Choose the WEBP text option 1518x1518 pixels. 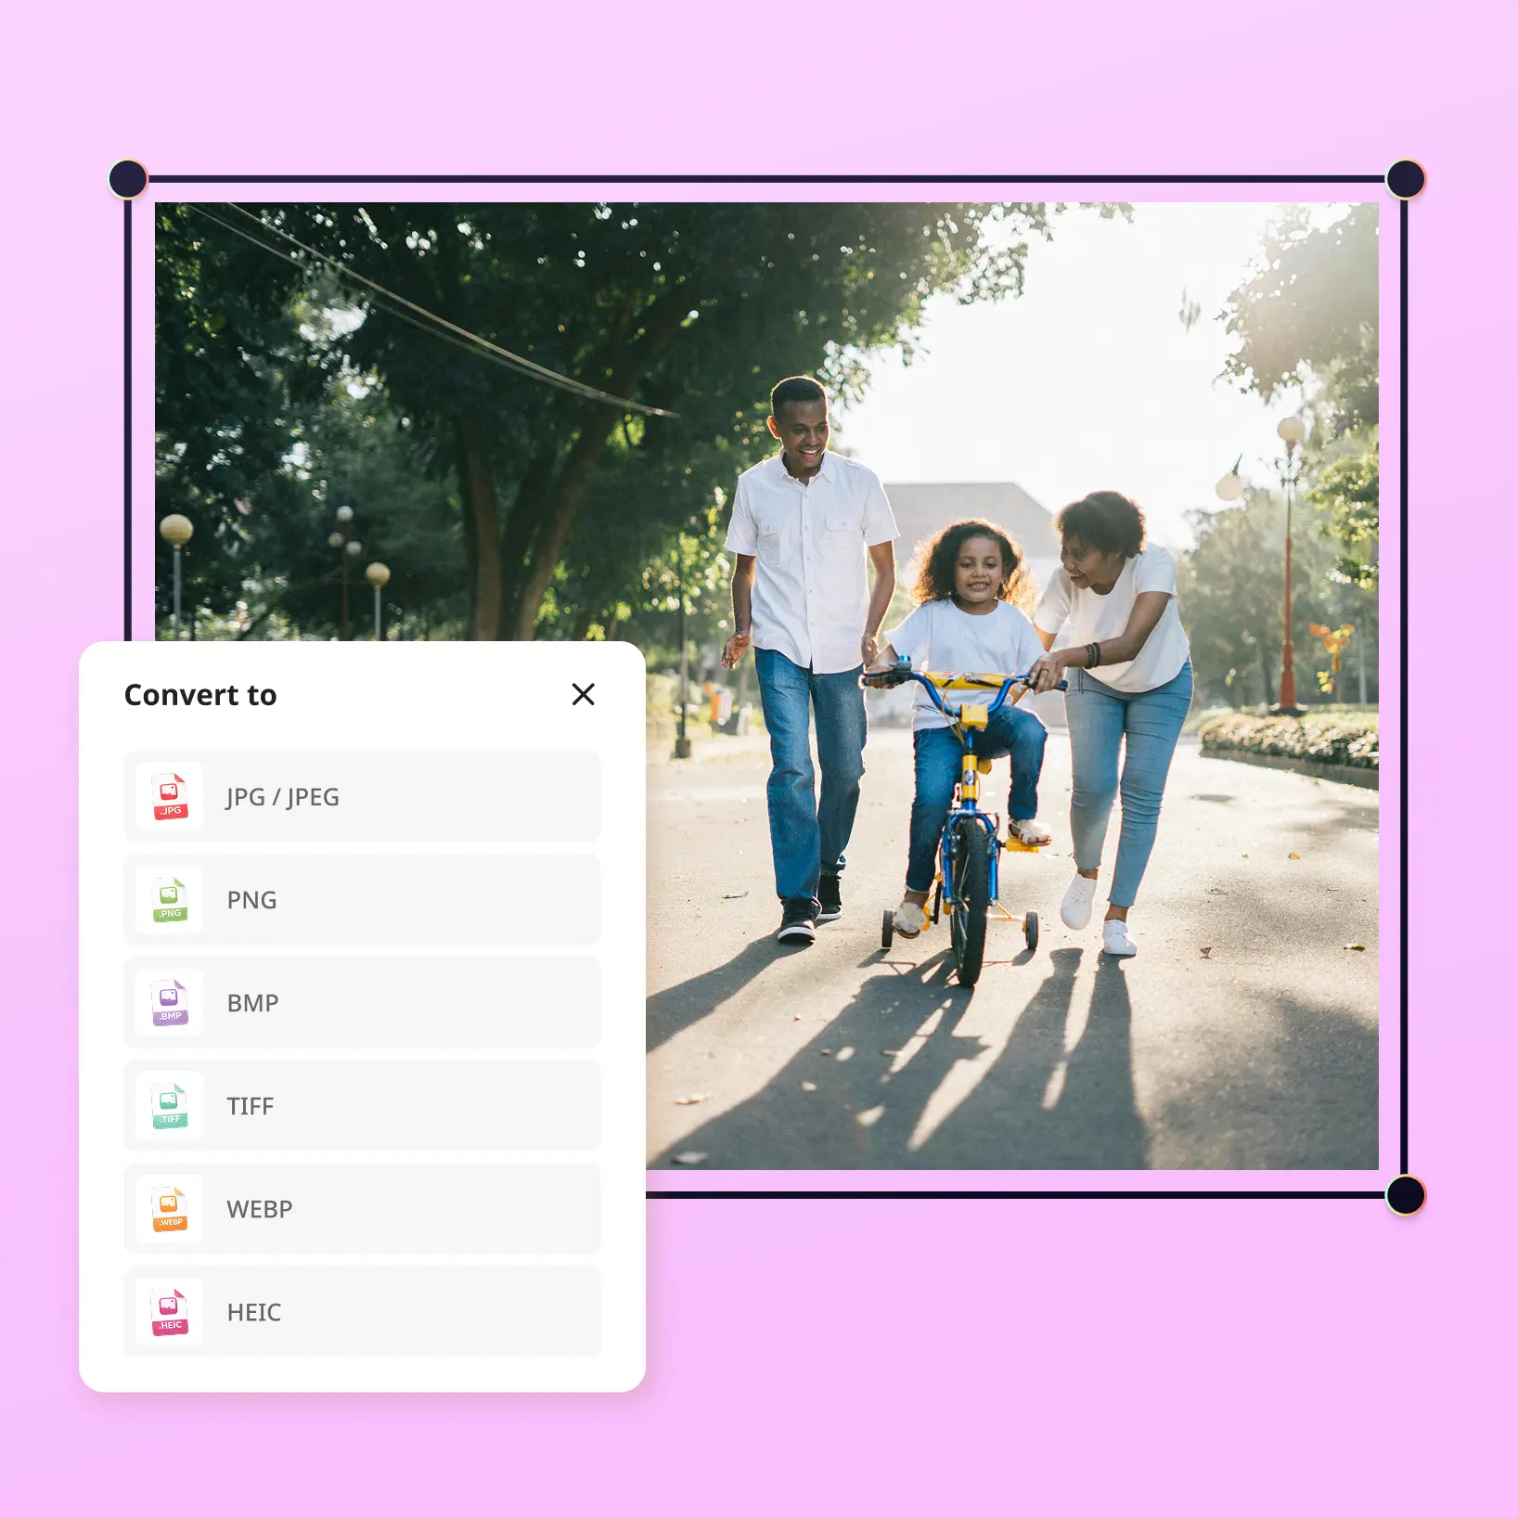click(260, 1209)
